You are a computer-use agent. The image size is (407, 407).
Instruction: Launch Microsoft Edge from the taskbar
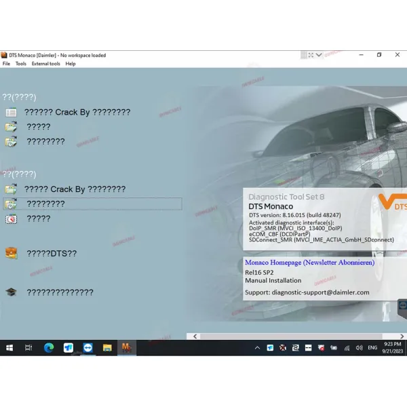point(49,348)
